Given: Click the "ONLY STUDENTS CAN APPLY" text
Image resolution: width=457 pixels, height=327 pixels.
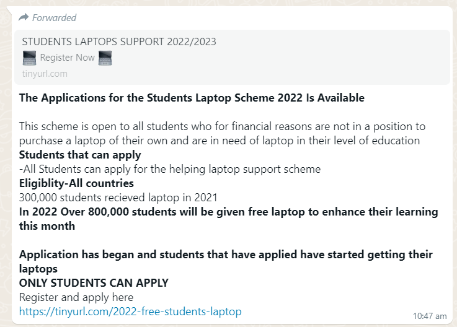Looking at the screenshot, I should (x=94, y=283).
